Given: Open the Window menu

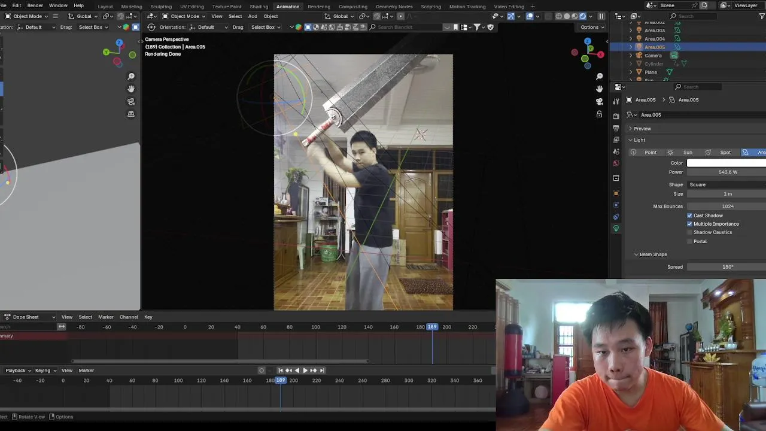Looking at the screenshot, I should [x=58, y=5].
